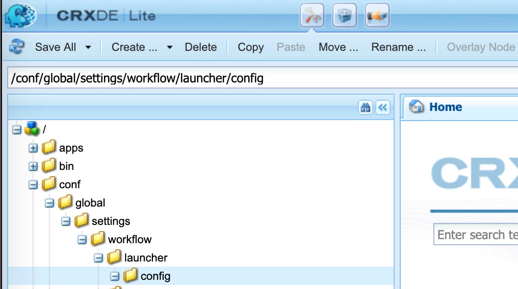Click Copy in the toolbar

tap(251, 47)
